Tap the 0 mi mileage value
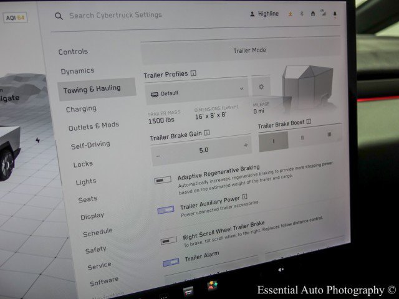The image size is (399, 299). click(259, 111)
